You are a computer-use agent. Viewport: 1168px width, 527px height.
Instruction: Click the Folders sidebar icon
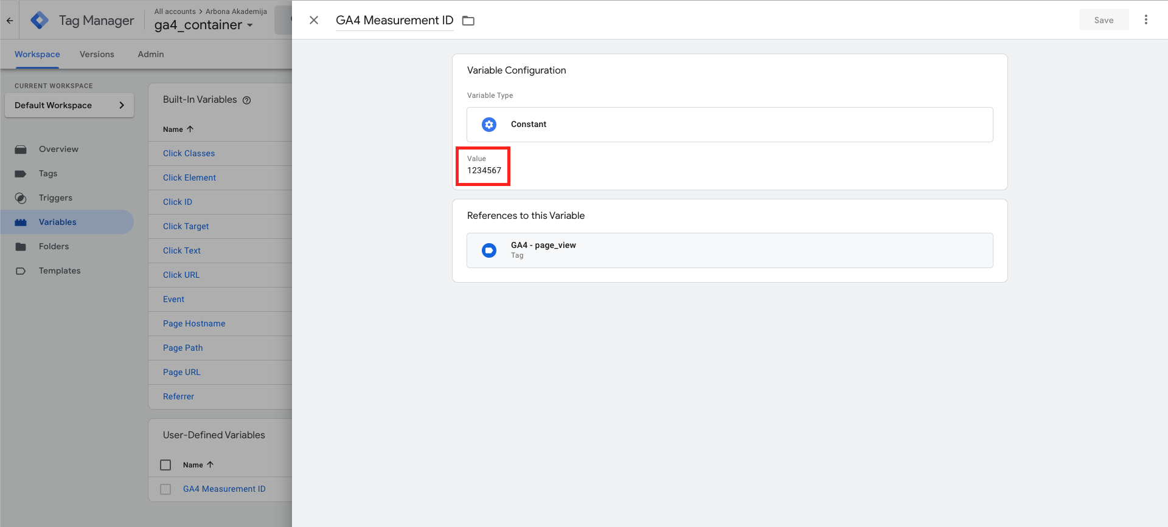[x=21, y=247]
